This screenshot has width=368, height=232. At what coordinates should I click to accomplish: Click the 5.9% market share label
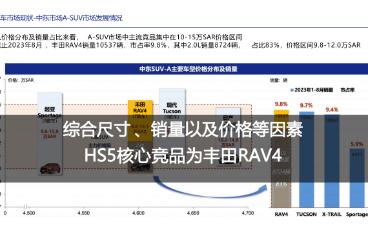point(357,144)
